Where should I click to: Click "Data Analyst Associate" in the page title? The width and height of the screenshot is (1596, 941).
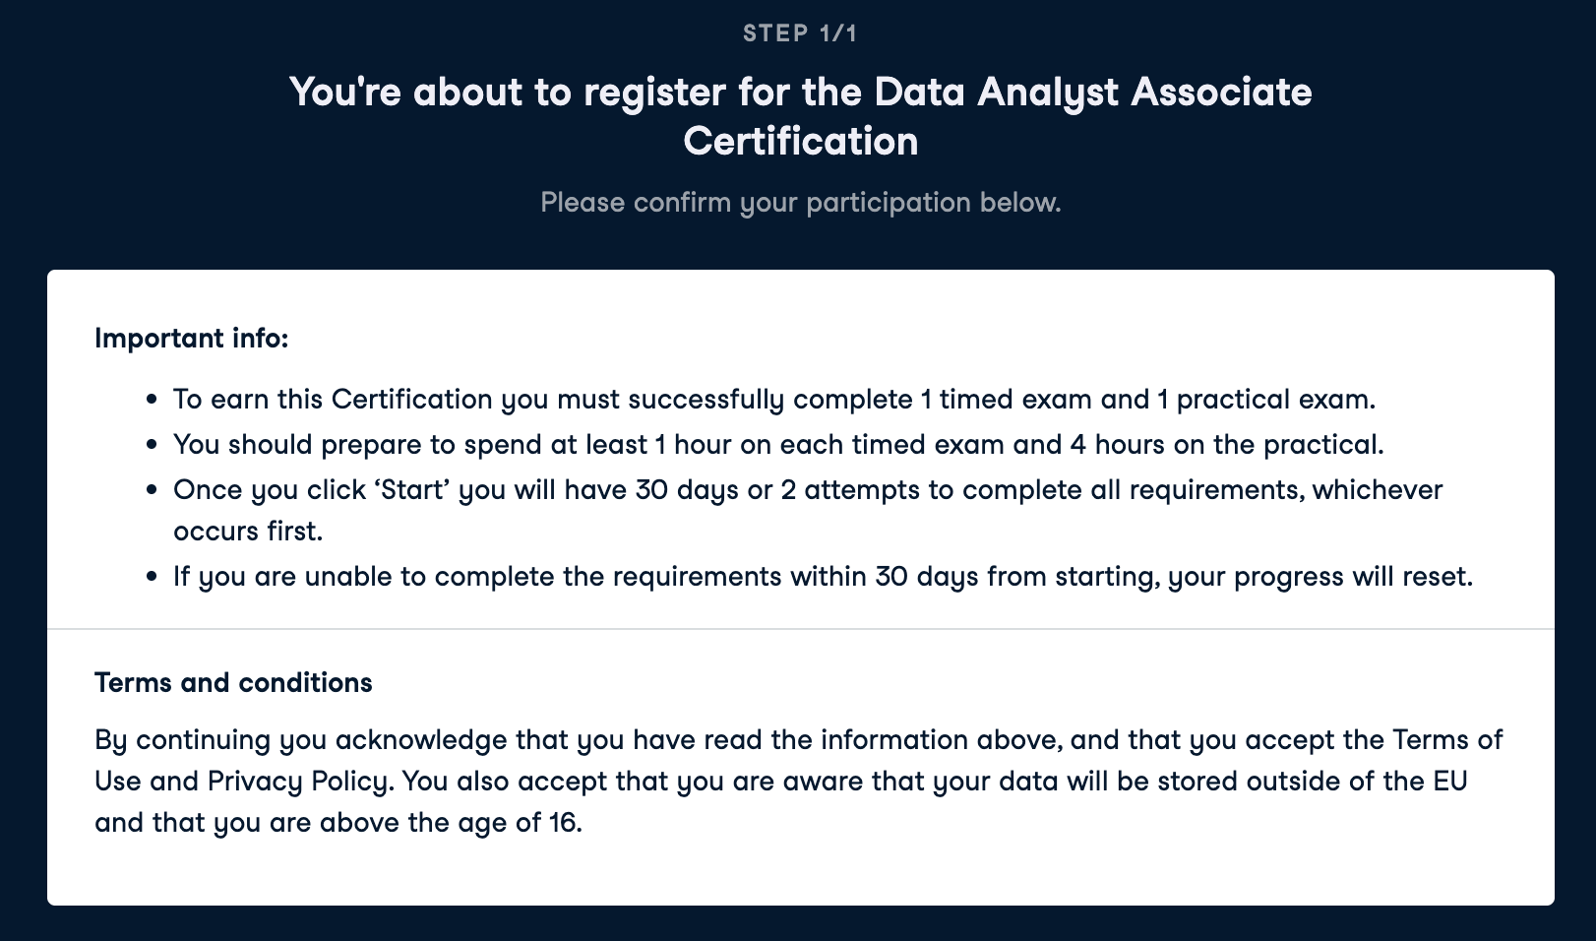pyautogui.click(x=1092, y=92)
